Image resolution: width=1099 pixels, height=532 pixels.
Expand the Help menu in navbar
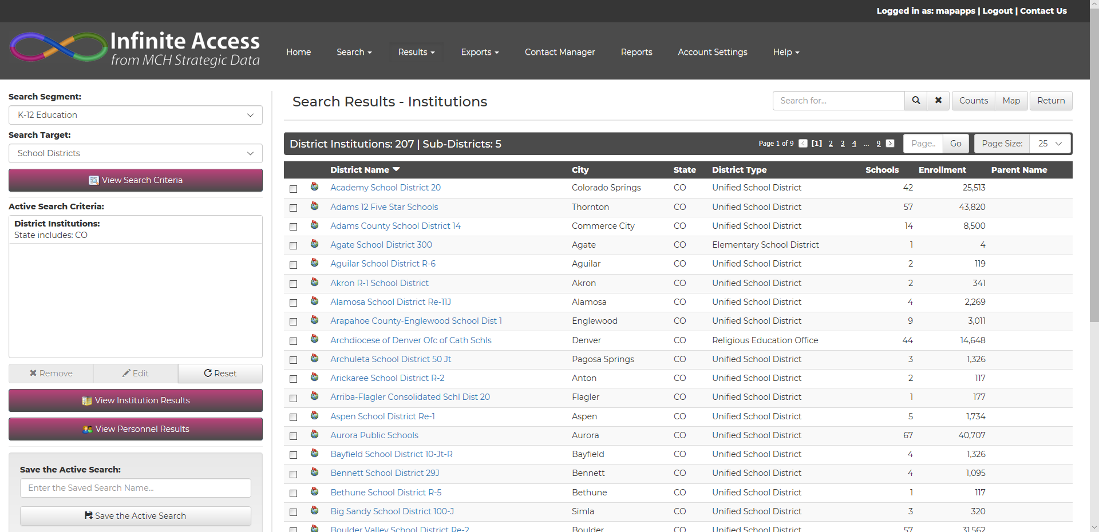click(x=786, y=52)
